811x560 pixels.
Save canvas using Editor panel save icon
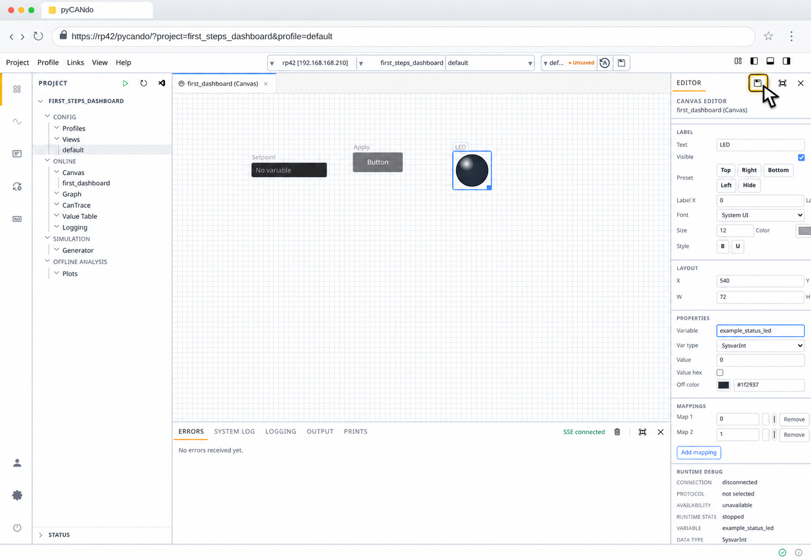coord(758,83)
